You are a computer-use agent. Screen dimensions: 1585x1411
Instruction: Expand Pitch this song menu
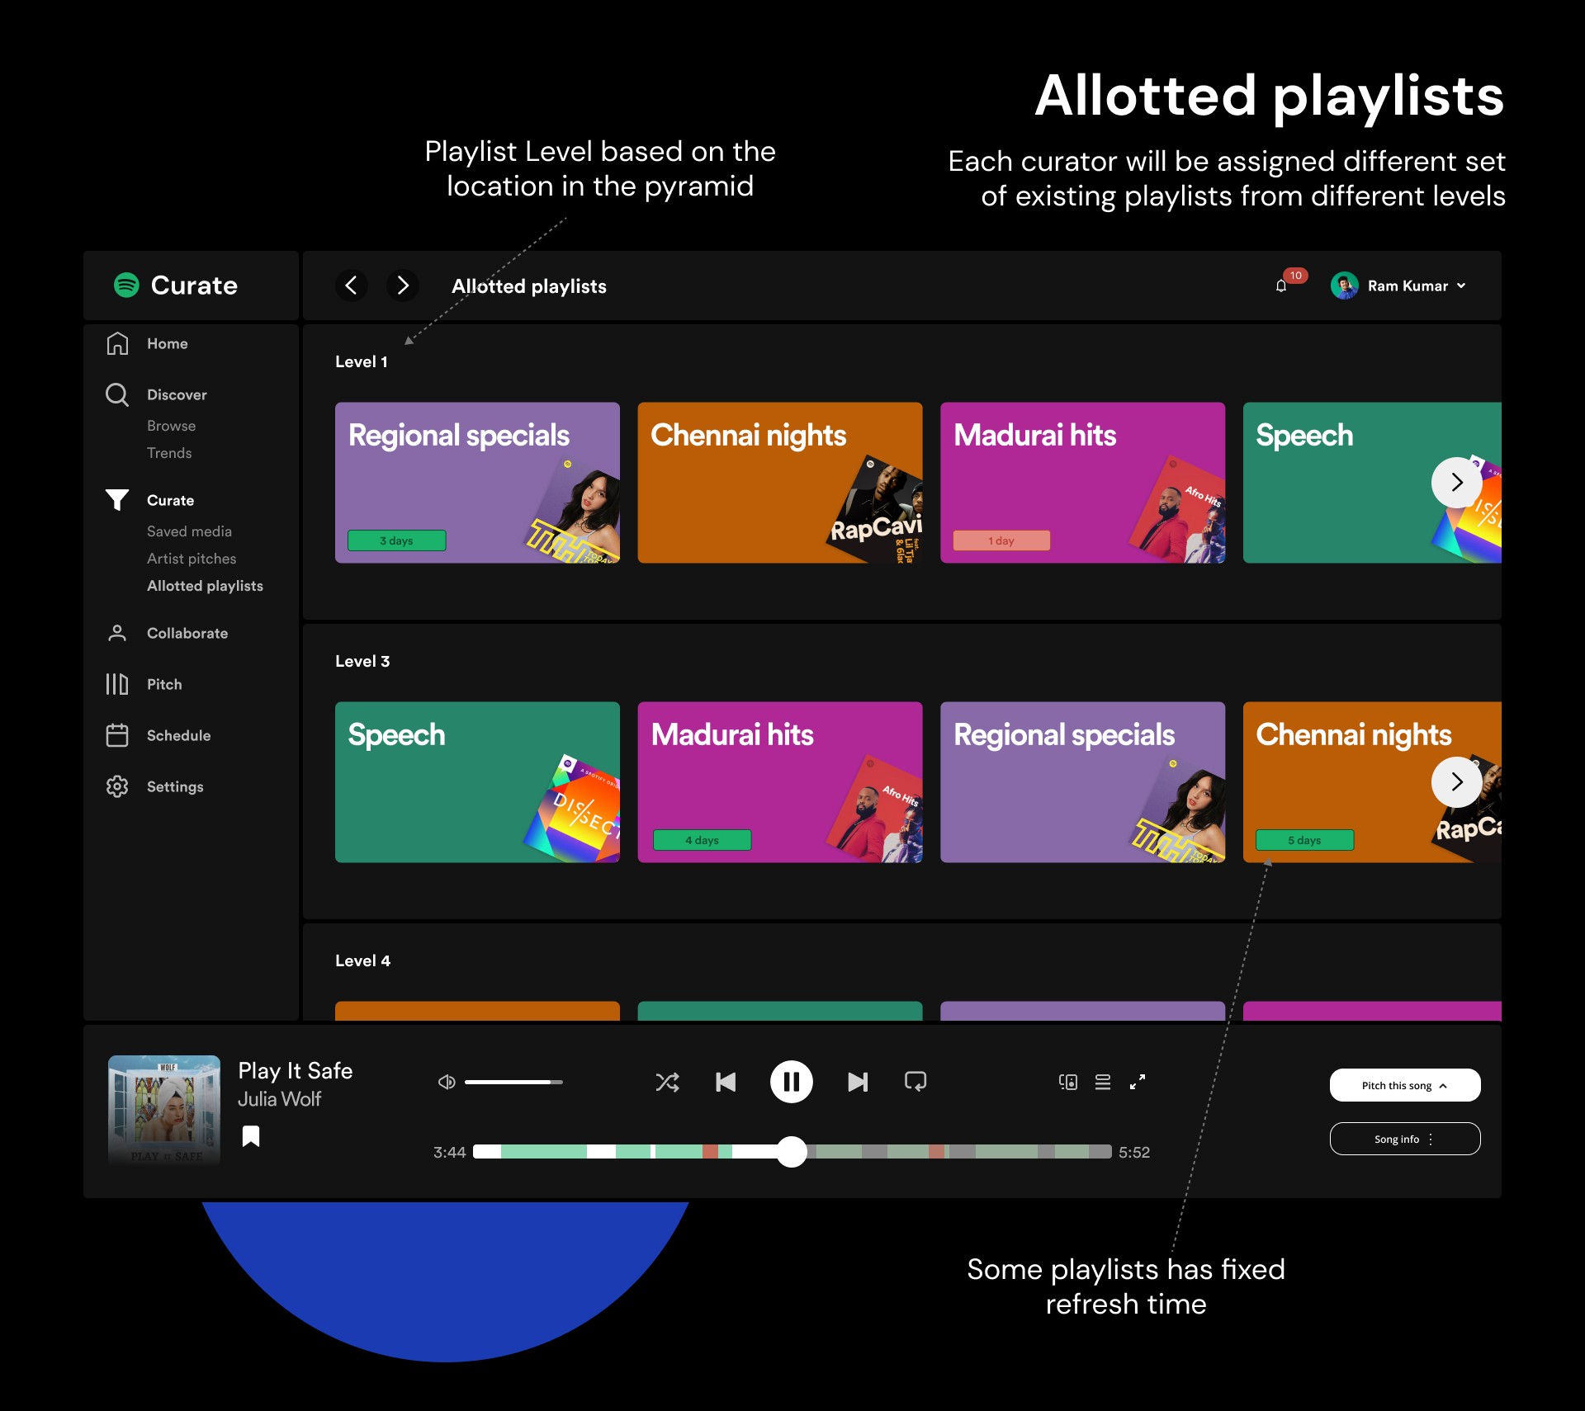coord(1404,1085)
